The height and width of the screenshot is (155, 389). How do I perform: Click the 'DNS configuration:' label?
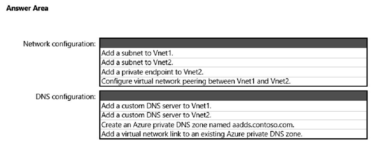65,97
